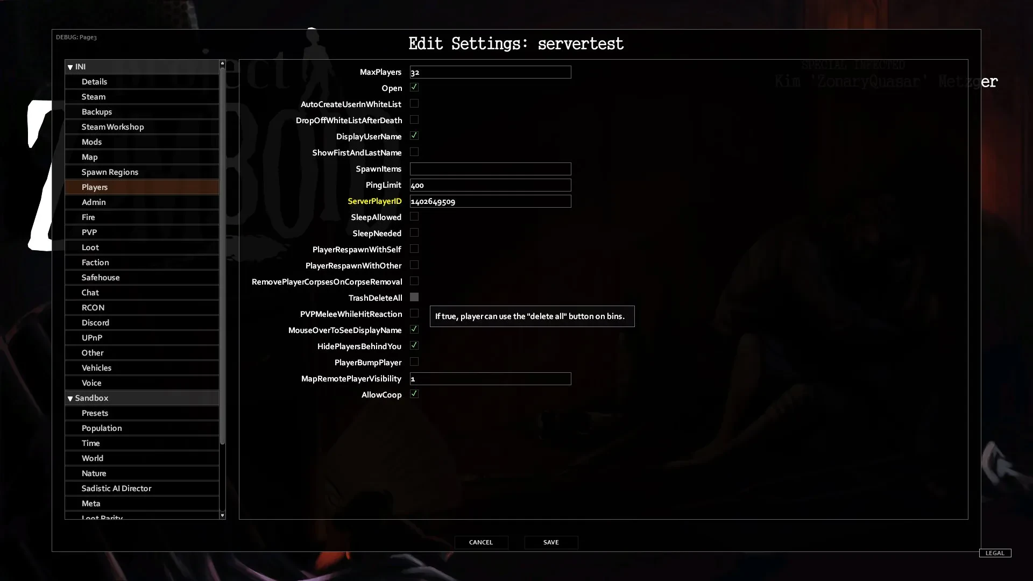Disable the HidePlayersBehindYou toggle

click(414, 345)
